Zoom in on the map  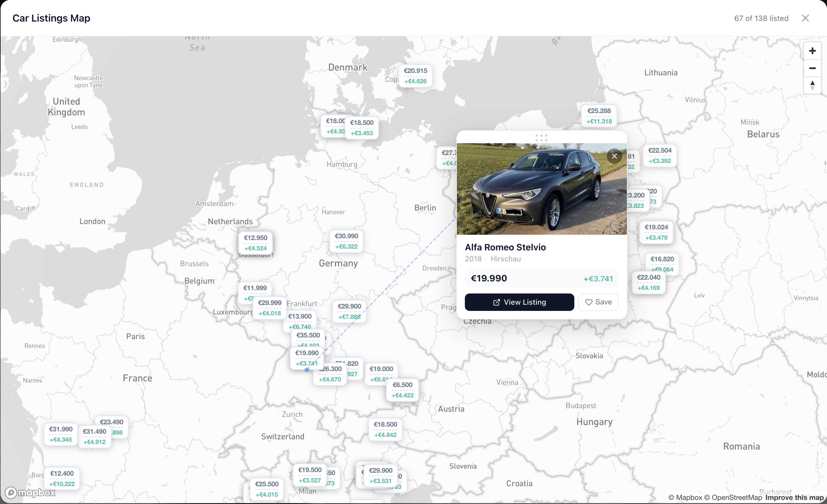(813, 51)
